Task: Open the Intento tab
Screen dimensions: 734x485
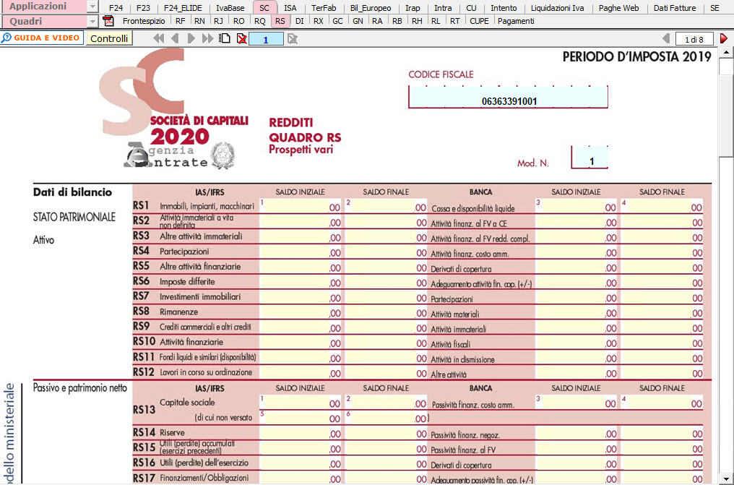Action: pos(504,8)
